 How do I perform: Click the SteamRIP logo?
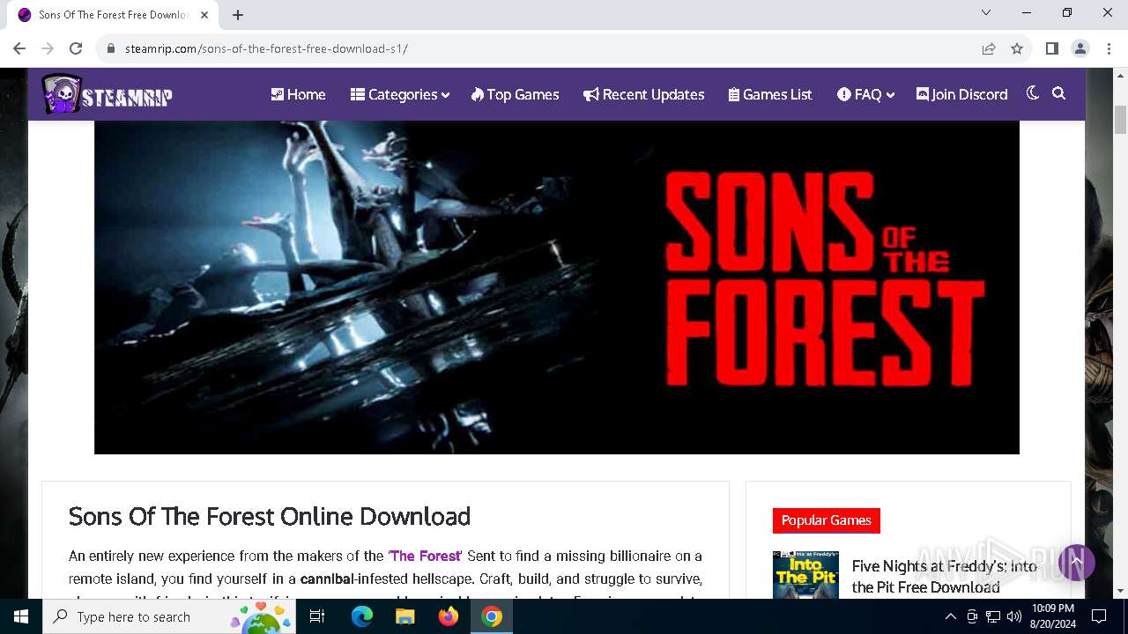[107, 94]
